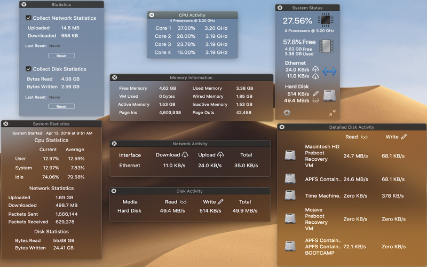Click Macintosh HD read value 24.7 MB/s
The height and width of the screenshot is (267, 427).
355,156
